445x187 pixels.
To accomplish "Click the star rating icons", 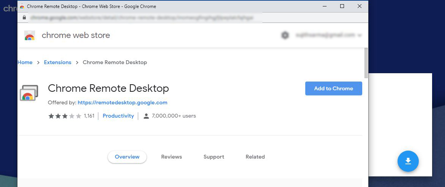I will pos(65,116).
